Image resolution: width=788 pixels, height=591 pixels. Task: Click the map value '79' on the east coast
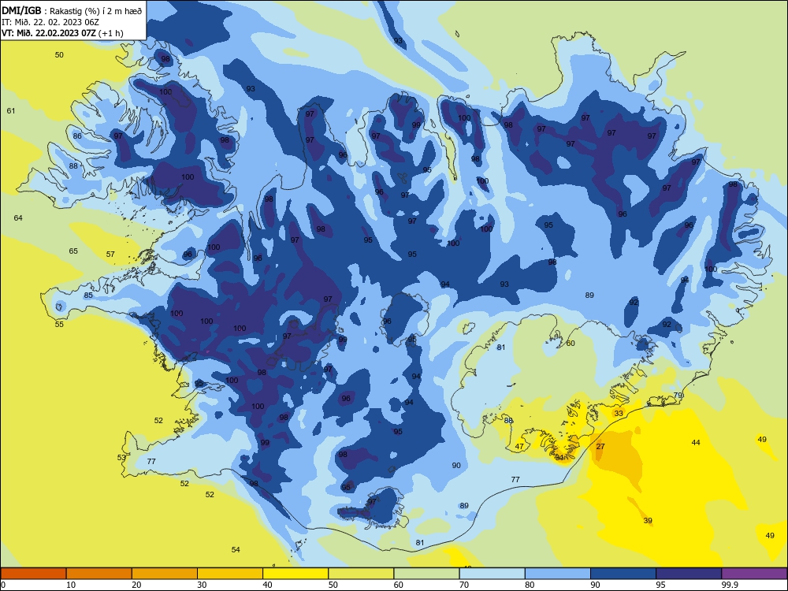[x=678, y=395]
